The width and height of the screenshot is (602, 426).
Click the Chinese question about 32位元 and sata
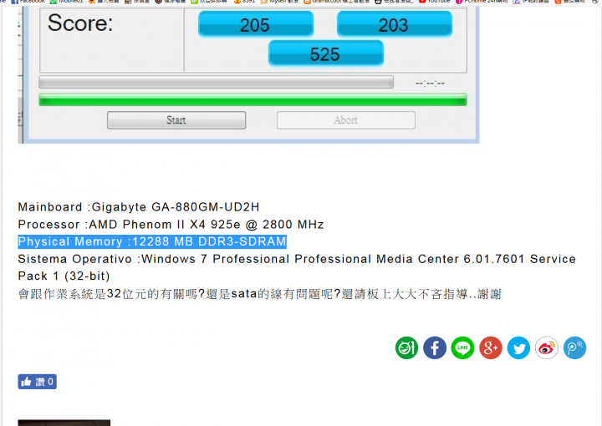coord(259,294)
